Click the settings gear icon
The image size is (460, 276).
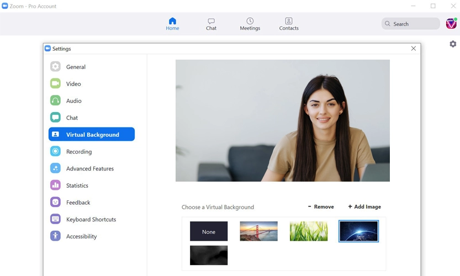click(453, 44)
